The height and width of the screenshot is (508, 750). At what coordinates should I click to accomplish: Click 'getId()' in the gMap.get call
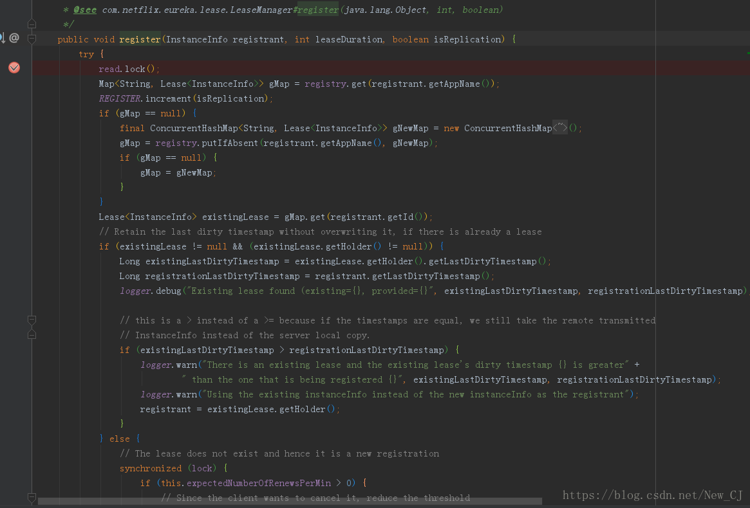[x=406, y=217]
